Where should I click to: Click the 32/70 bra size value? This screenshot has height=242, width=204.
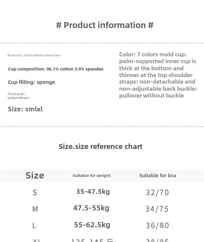point(157,193)
